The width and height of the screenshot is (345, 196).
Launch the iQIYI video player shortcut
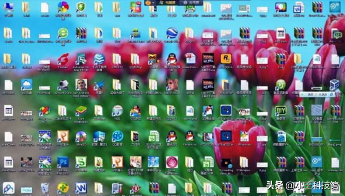click(281, 110)
